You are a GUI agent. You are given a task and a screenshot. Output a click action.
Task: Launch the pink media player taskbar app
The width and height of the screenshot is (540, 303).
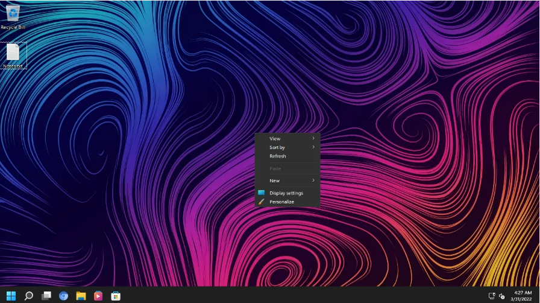pos(98,296)
